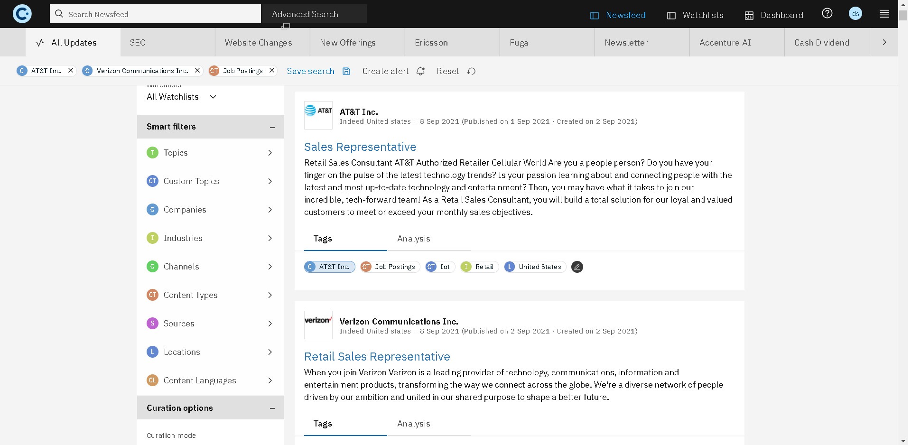This screenshot has height=445, width=911.
Task: Expand the Industries filter chevron
Action: [x=270, y=238]
